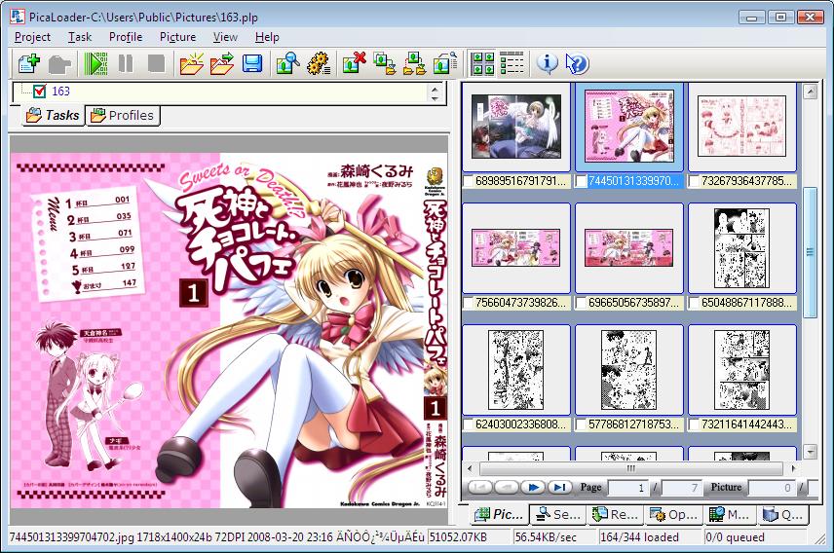Click the first page navigation button
The height and width of the screenshot is (553, 834).
pyautogui.click(x=479, y=487)
